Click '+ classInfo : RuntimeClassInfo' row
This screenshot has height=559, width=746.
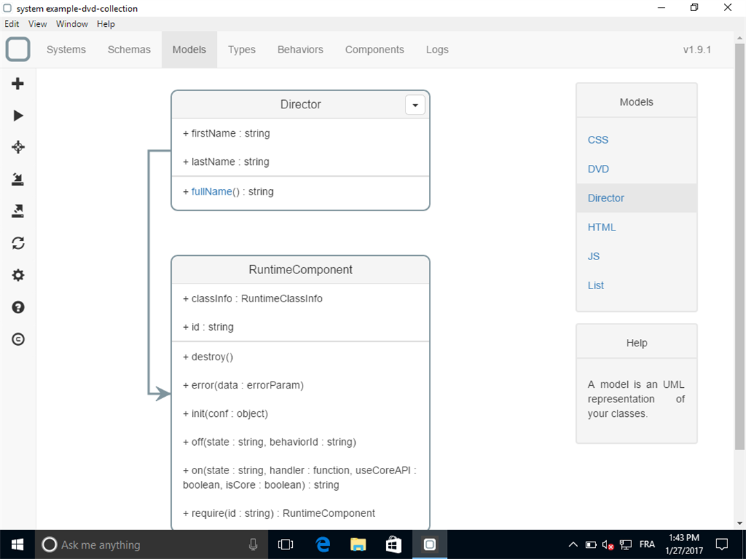[253, 299]
